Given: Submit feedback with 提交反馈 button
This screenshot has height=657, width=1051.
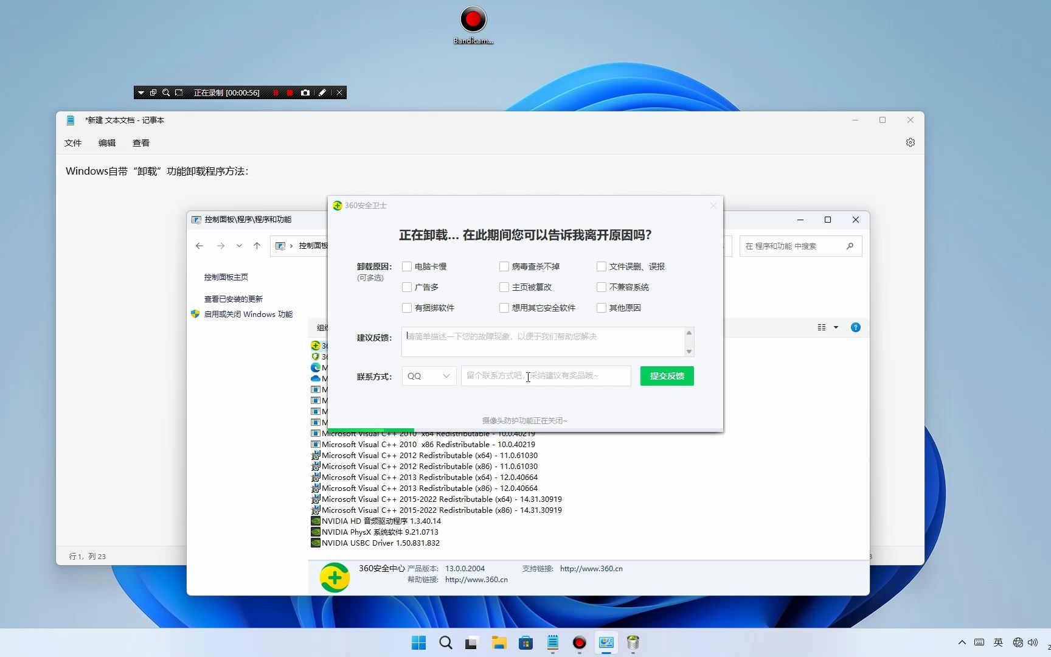Looking at the screenshot, I should (667, 376).
